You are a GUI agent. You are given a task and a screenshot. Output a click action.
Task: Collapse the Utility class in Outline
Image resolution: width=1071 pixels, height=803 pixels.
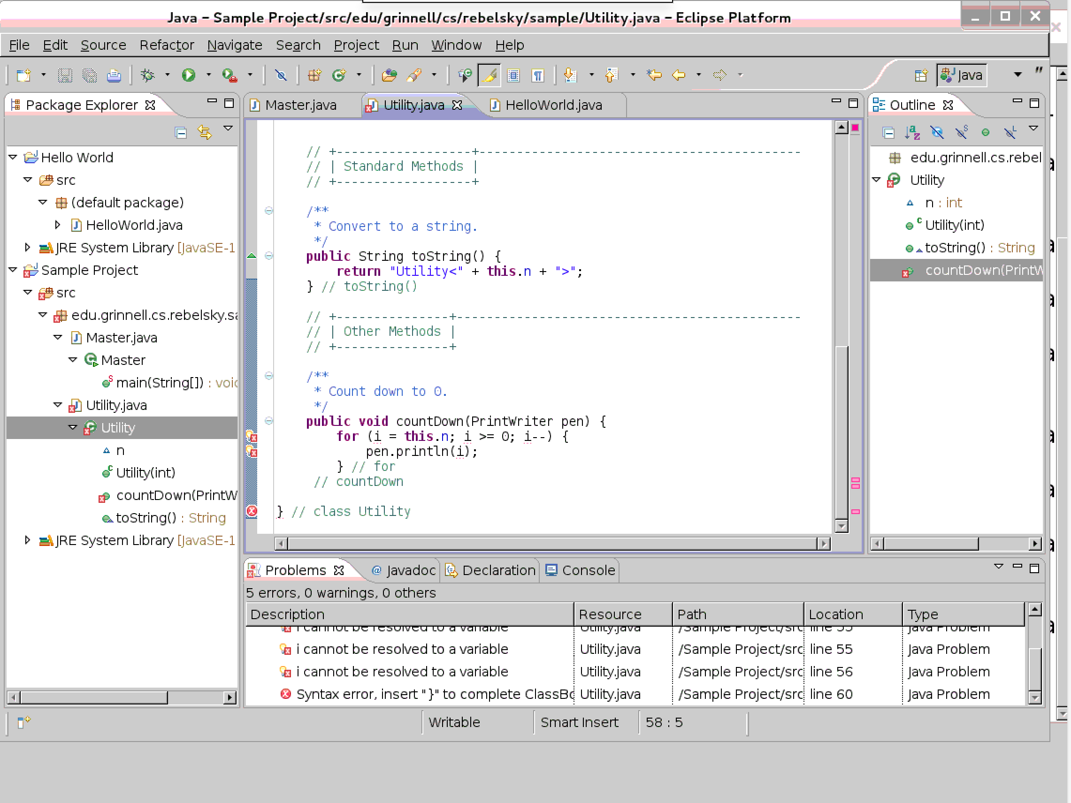click(876, 180)
